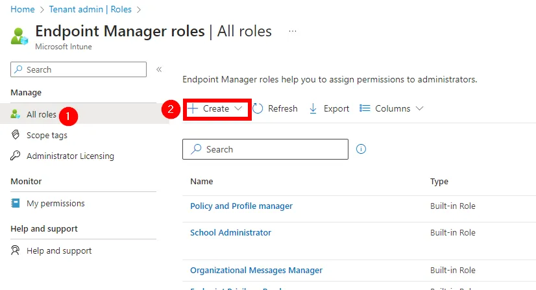Refresh the roles list

coord(274,109)
